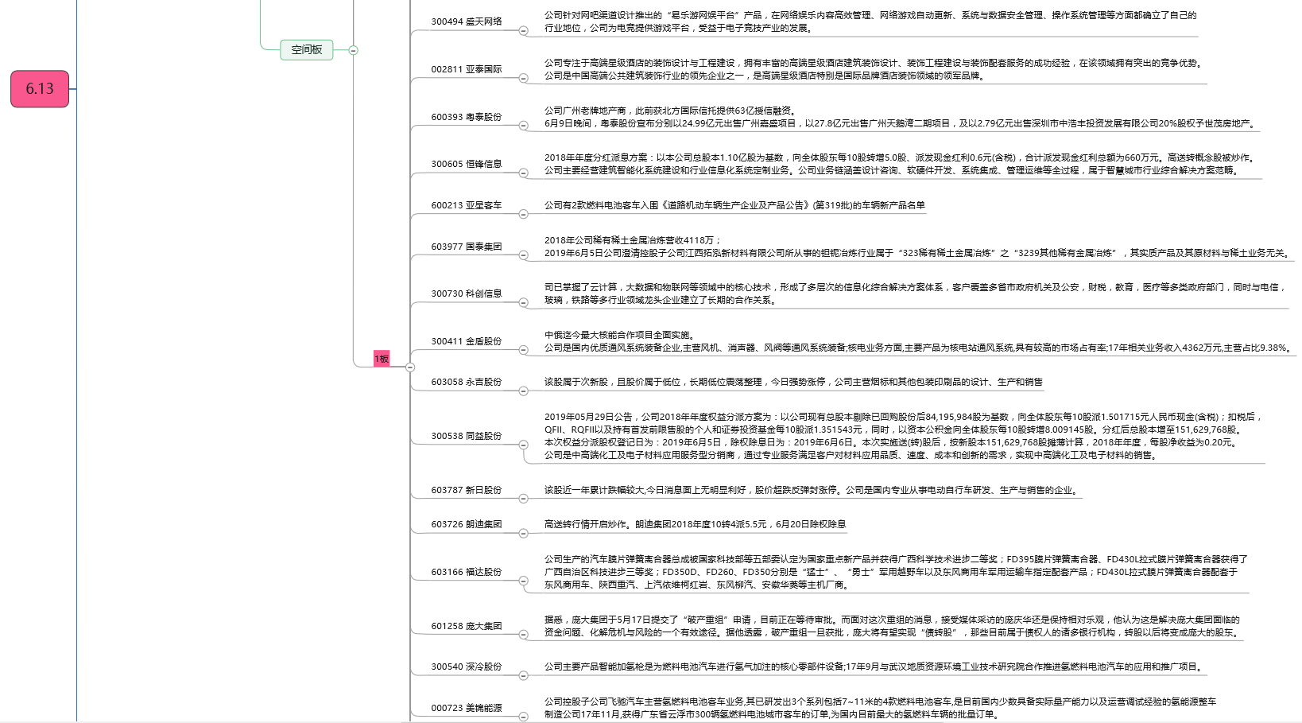Image resolution: width=1302 pixels, height=723 pixels.
Task: Click 同益股份 description about 2019年05月29日公告
Action: point(904,436)
